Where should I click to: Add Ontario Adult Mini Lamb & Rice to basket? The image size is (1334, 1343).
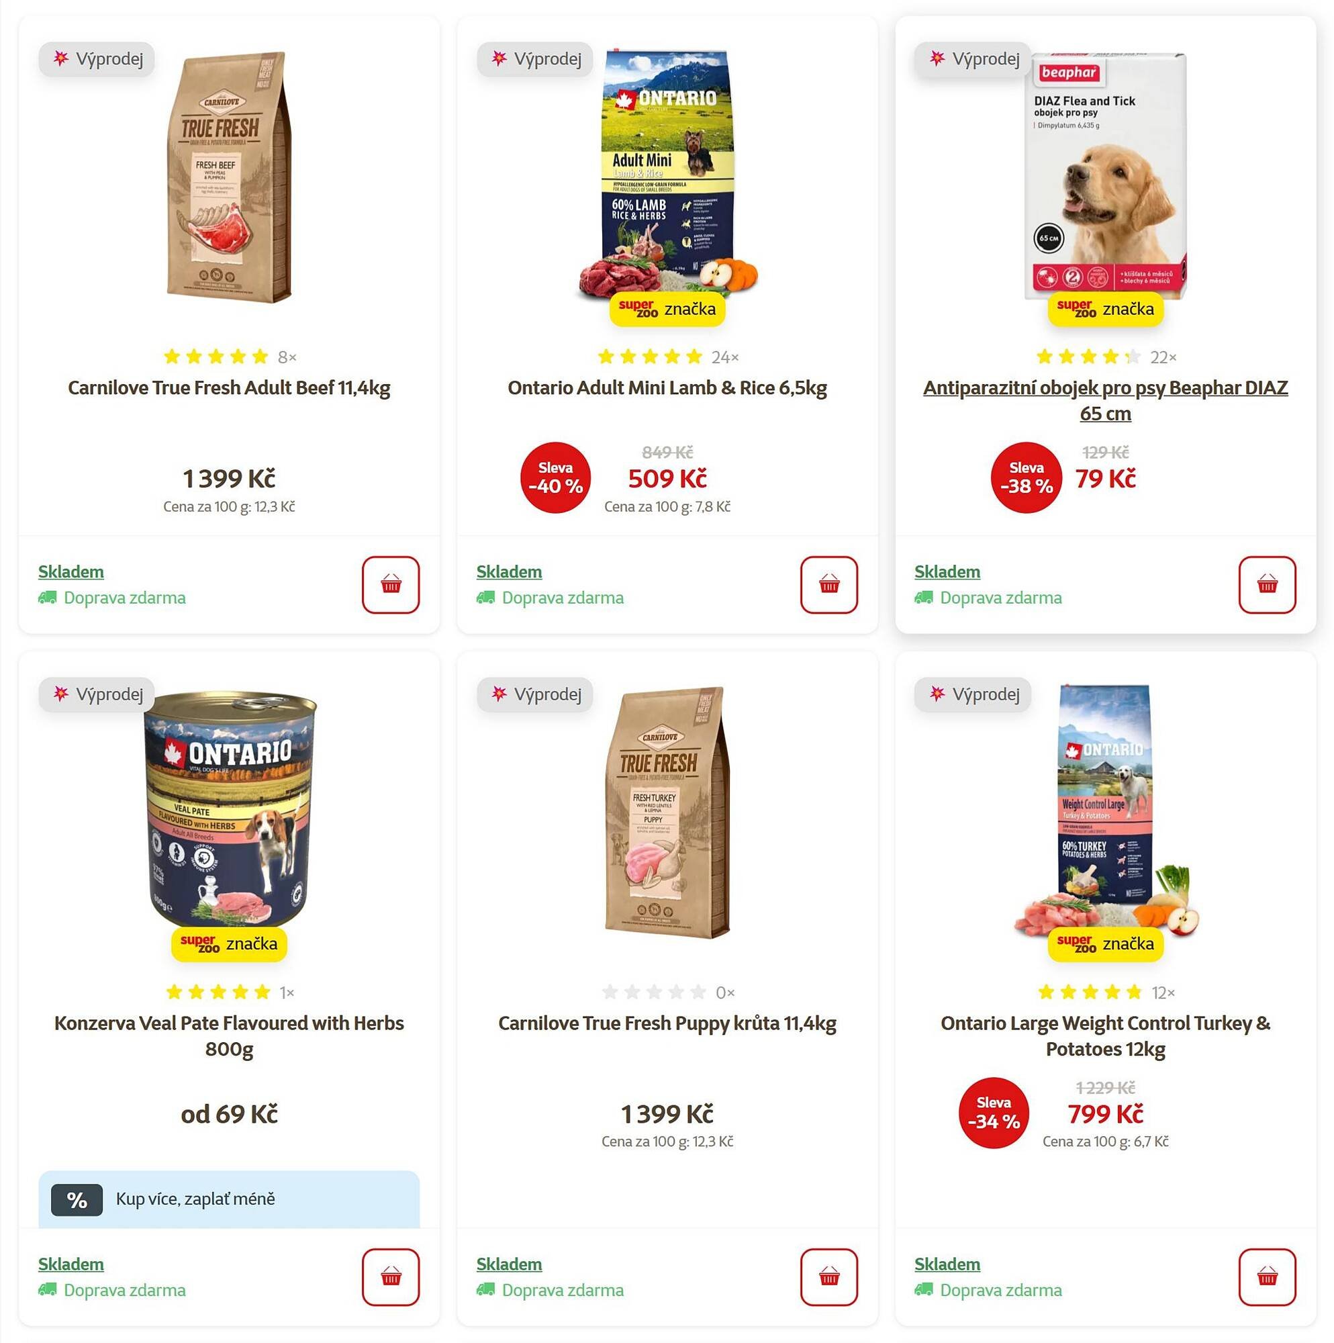pos(828,585)
